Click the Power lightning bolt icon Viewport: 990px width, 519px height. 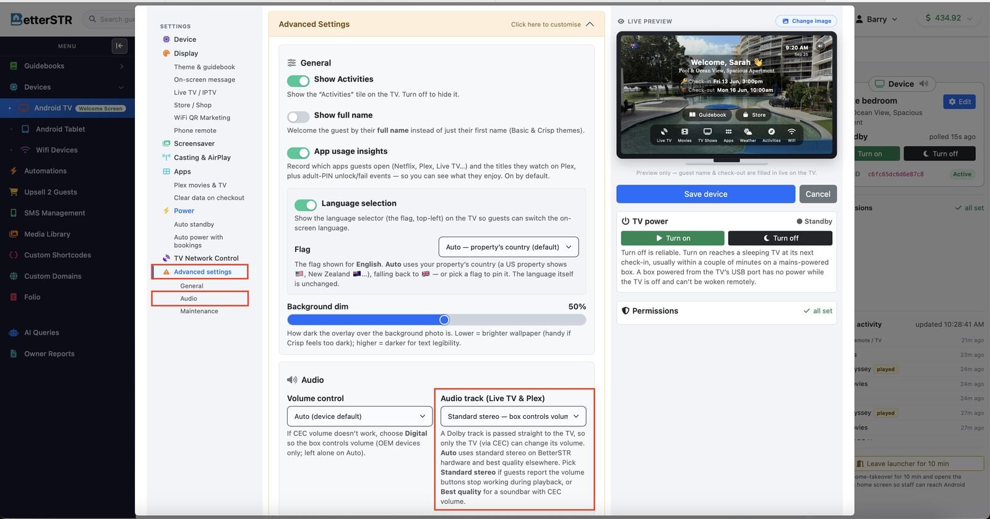166,211
